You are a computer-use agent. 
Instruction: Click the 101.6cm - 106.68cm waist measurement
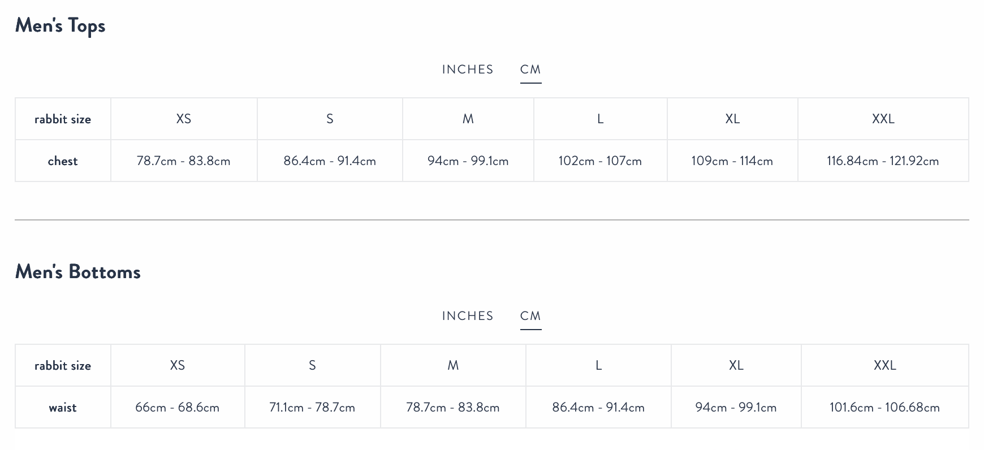point(884,408)
